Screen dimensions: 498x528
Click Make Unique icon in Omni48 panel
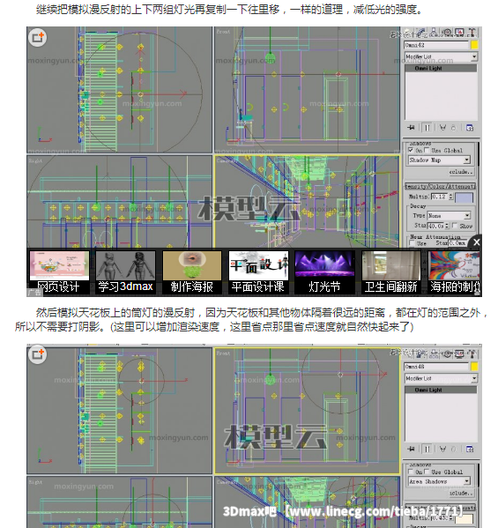[442, 449]
